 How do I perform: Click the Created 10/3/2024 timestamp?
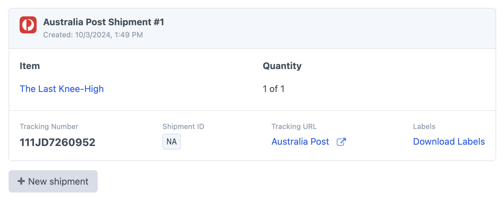click(x=93, y=35)
